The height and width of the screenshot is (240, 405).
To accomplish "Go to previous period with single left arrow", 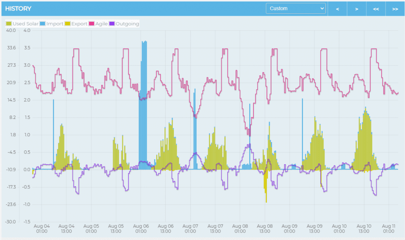I will pyautogui.click(x=337, y=9).
